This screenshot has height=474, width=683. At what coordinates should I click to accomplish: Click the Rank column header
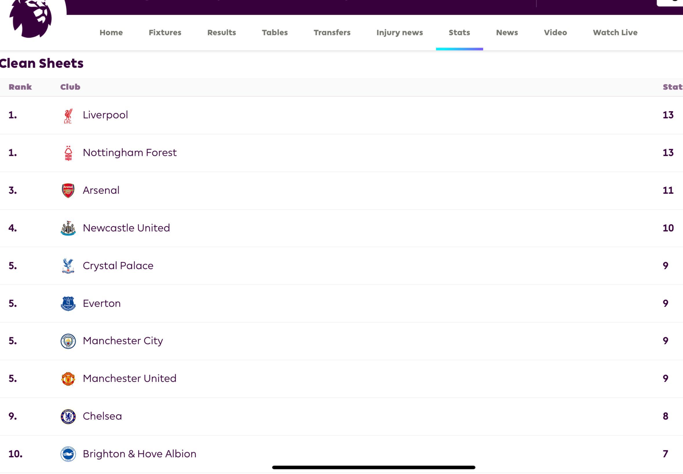20,87
